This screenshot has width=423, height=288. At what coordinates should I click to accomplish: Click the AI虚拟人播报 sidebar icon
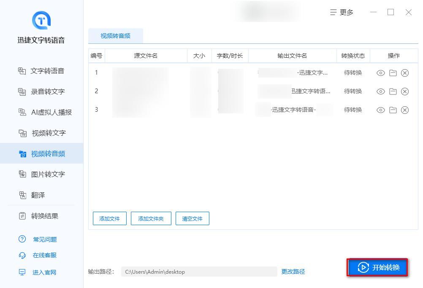click(x=22, y=112)
